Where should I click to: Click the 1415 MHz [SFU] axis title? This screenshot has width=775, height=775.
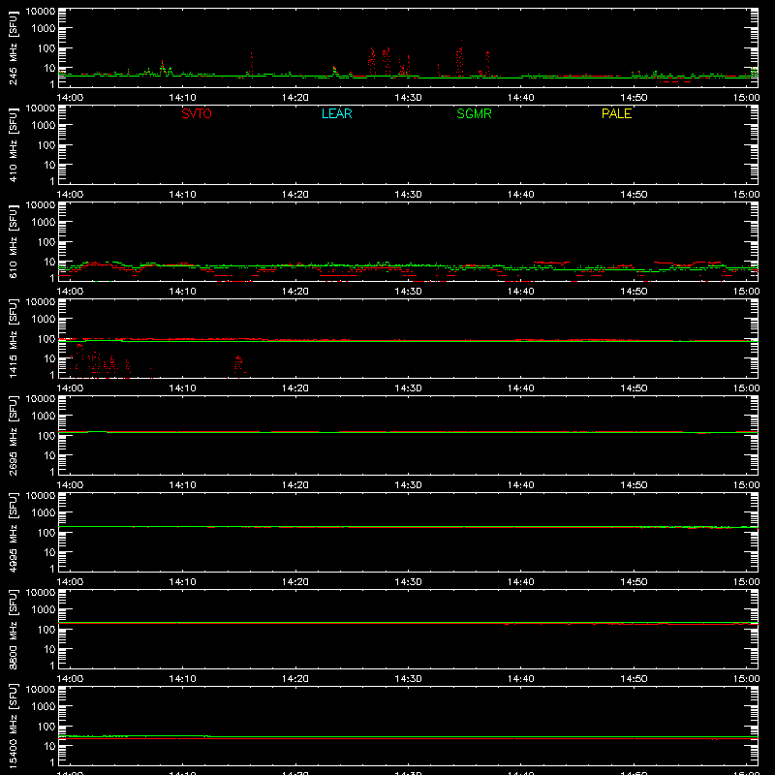point(14,338)
